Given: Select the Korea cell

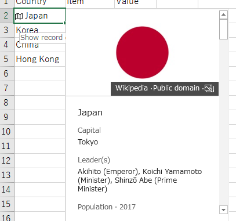Looking at the screenshot, I should (39, 30).
